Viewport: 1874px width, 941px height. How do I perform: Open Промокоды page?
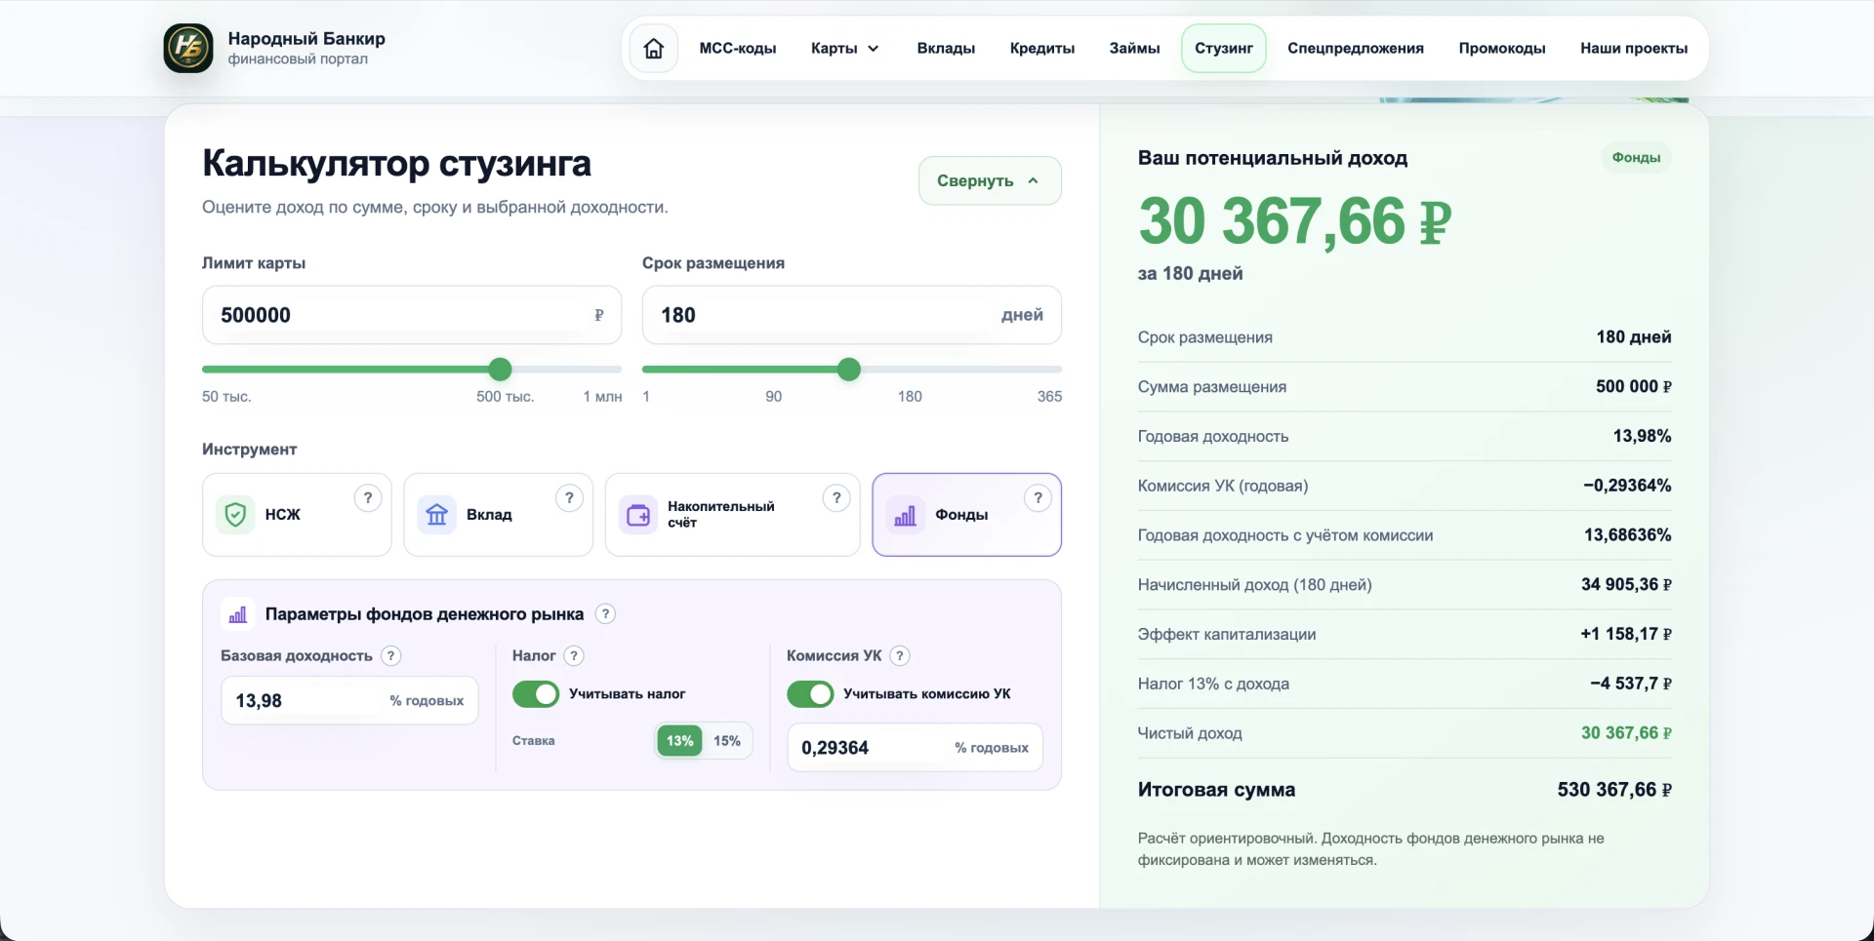[1502, 48]
